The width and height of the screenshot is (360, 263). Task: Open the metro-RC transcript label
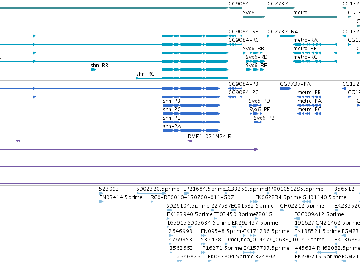tap(305, 57)
